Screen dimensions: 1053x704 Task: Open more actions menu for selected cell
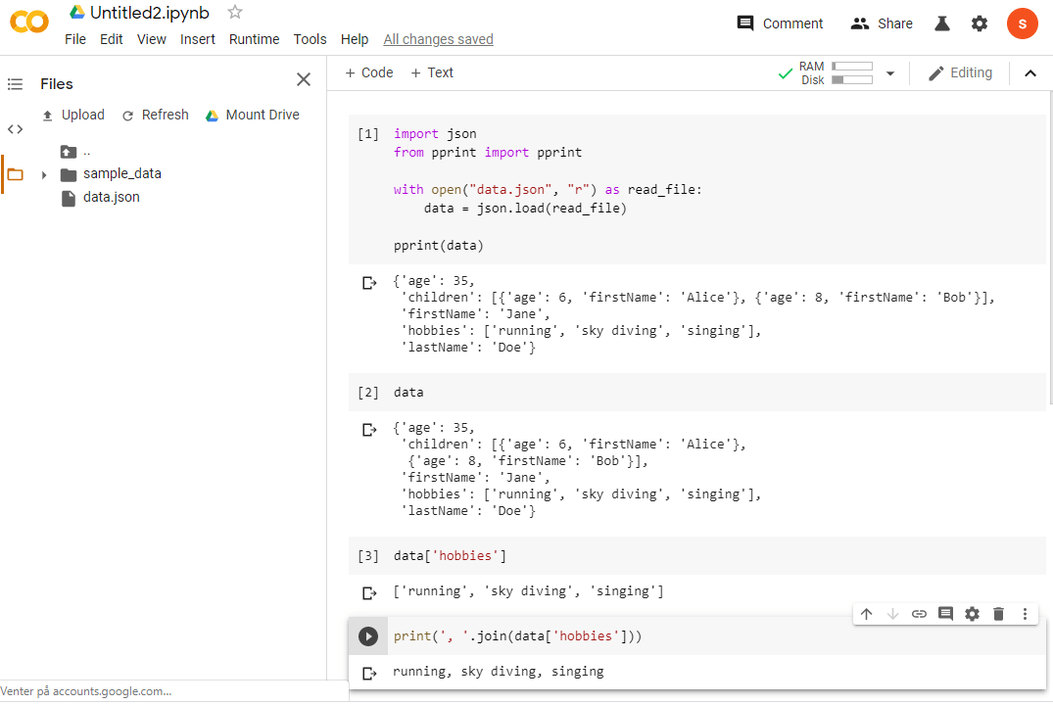click(1025, 614)
